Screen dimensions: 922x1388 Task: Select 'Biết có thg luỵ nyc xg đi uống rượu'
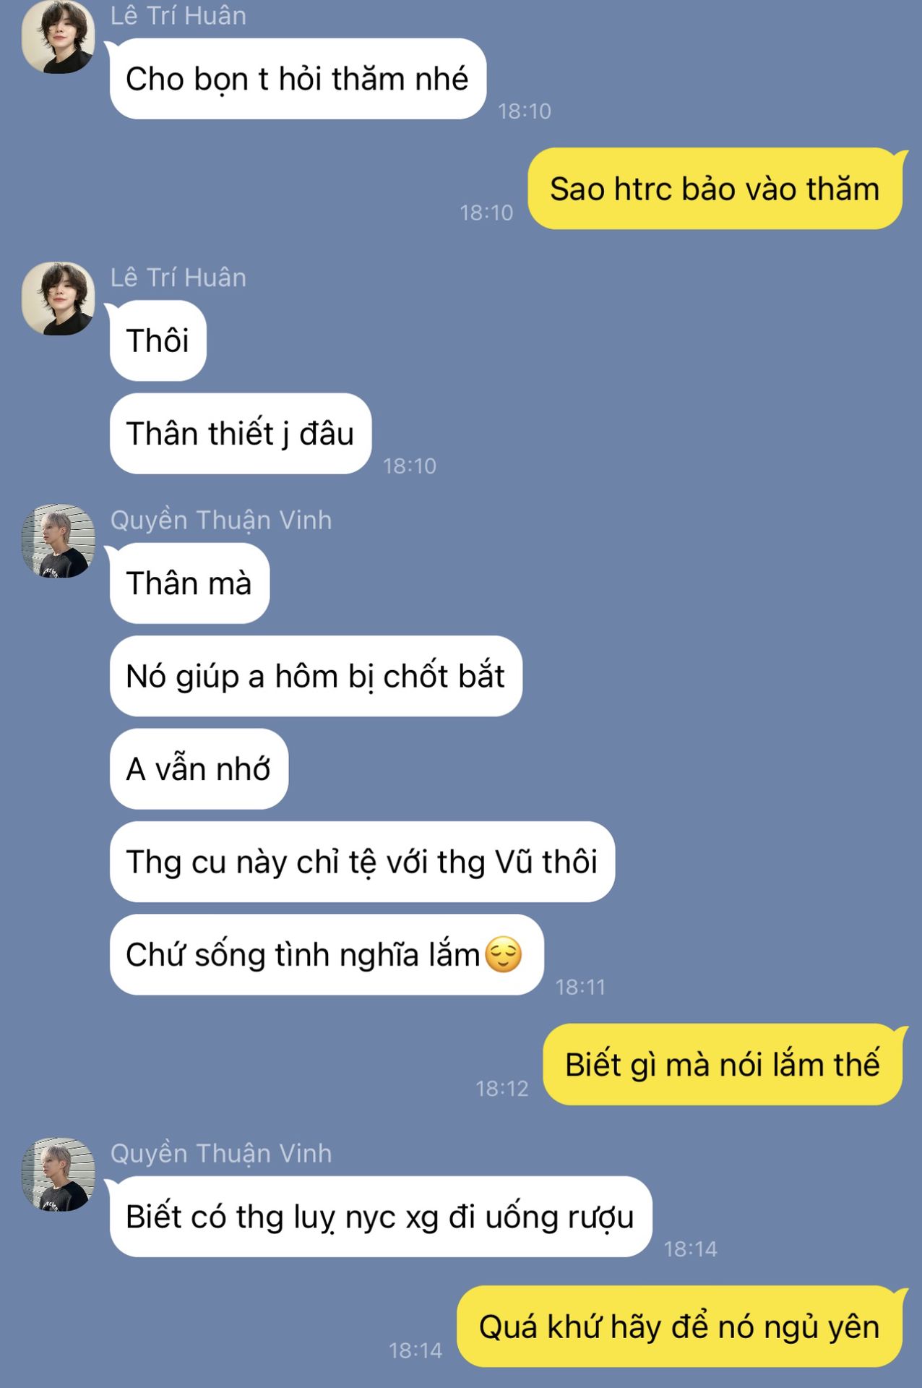[381, 1217]
